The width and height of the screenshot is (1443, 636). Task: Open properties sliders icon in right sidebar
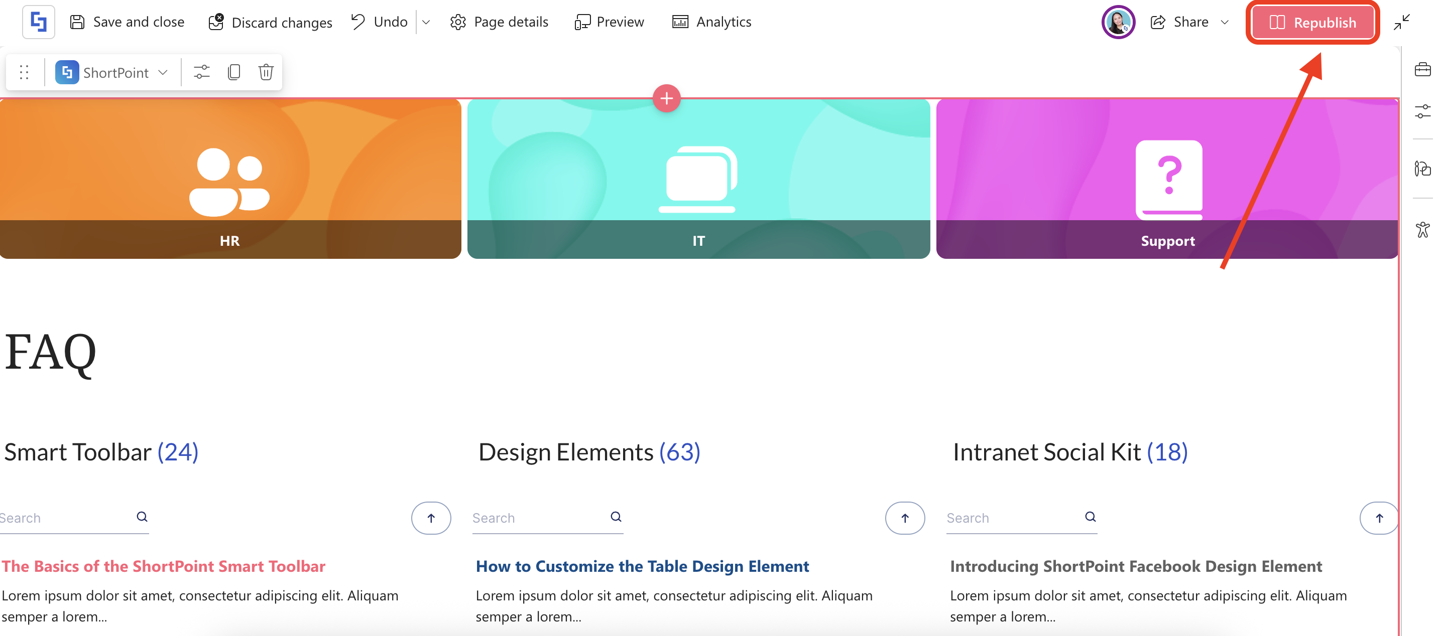coord(1422,111)
